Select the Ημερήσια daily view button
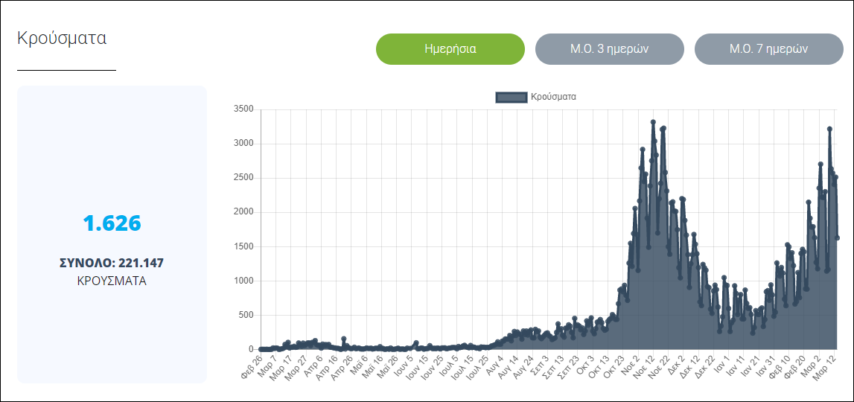This screenshot has height=402, width=854. pyautogui.click(x=450, y=49)
